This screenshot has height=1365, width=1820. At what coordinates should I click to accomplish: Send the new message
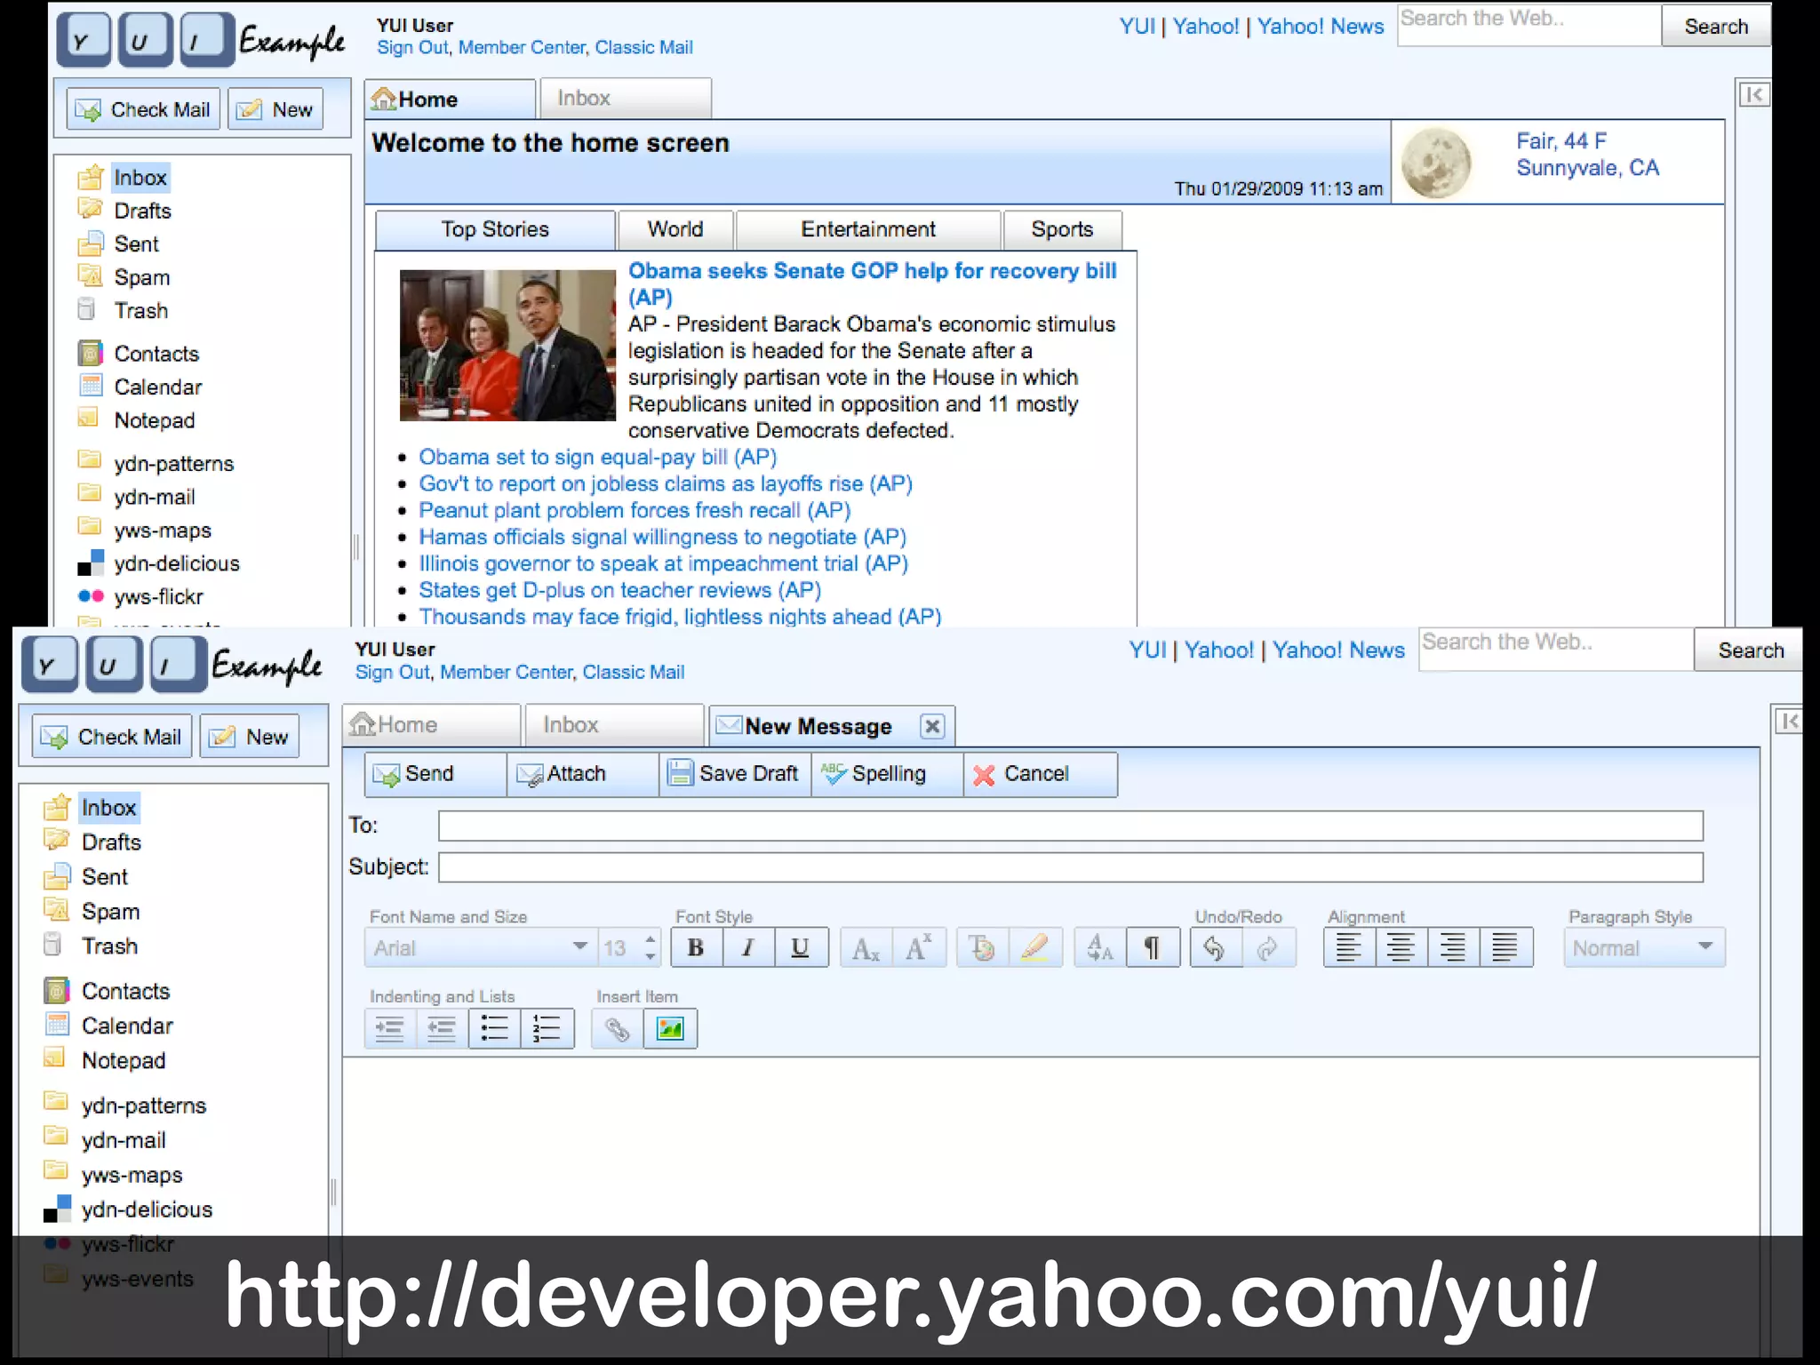tap(435, 774)
